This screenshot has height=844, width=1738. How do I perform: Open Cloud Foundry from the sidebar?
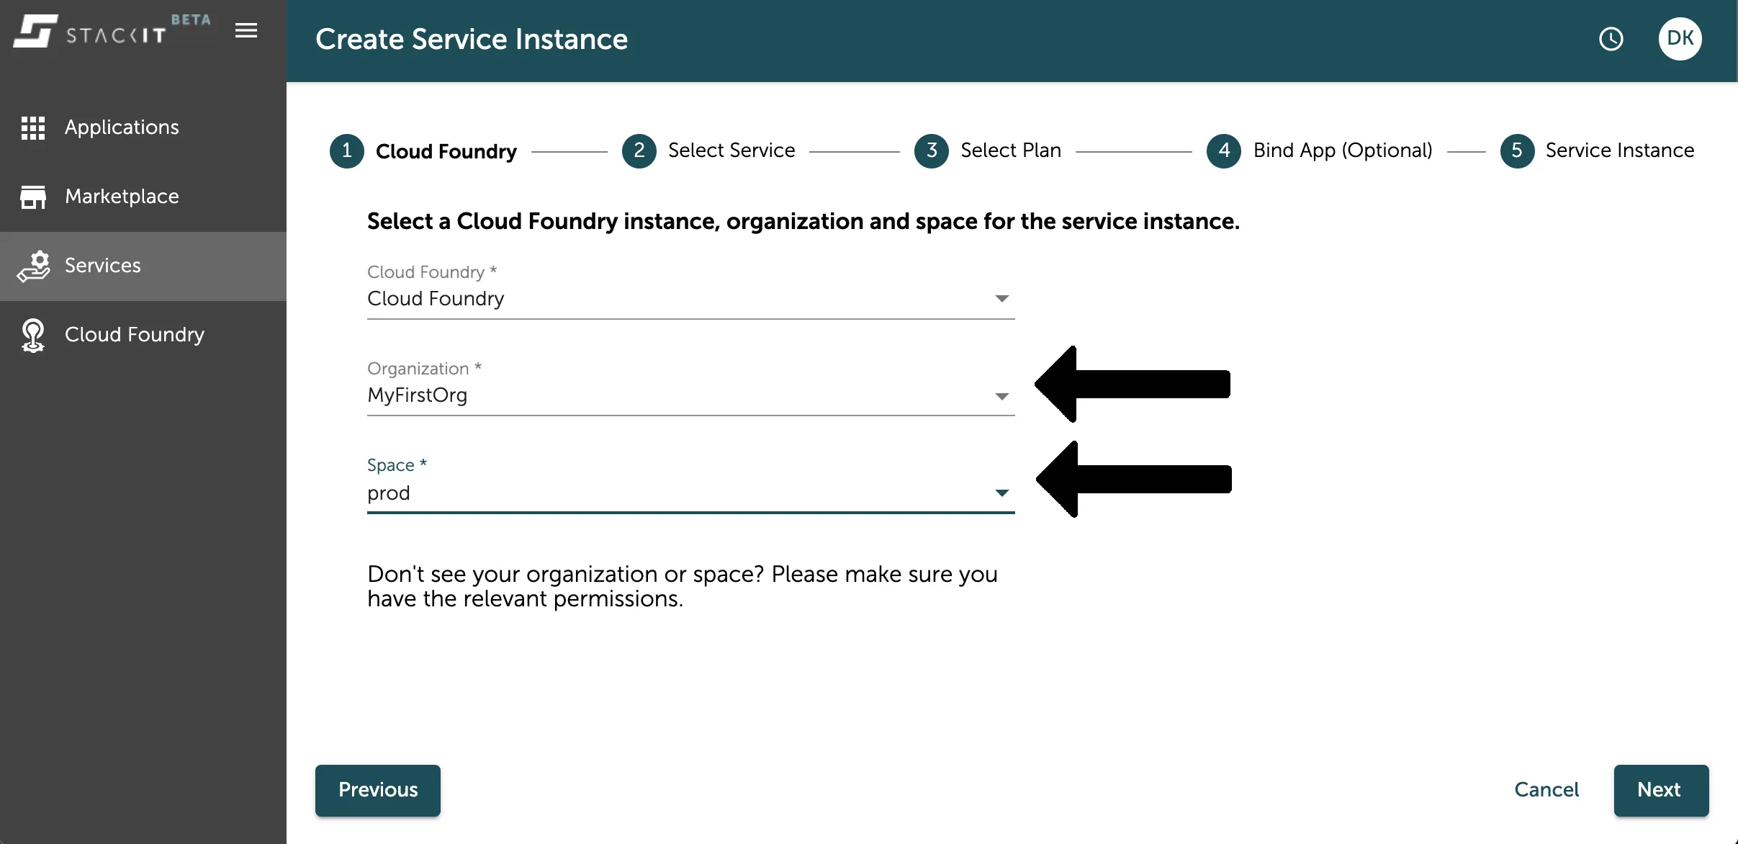[x=133, y=334]
